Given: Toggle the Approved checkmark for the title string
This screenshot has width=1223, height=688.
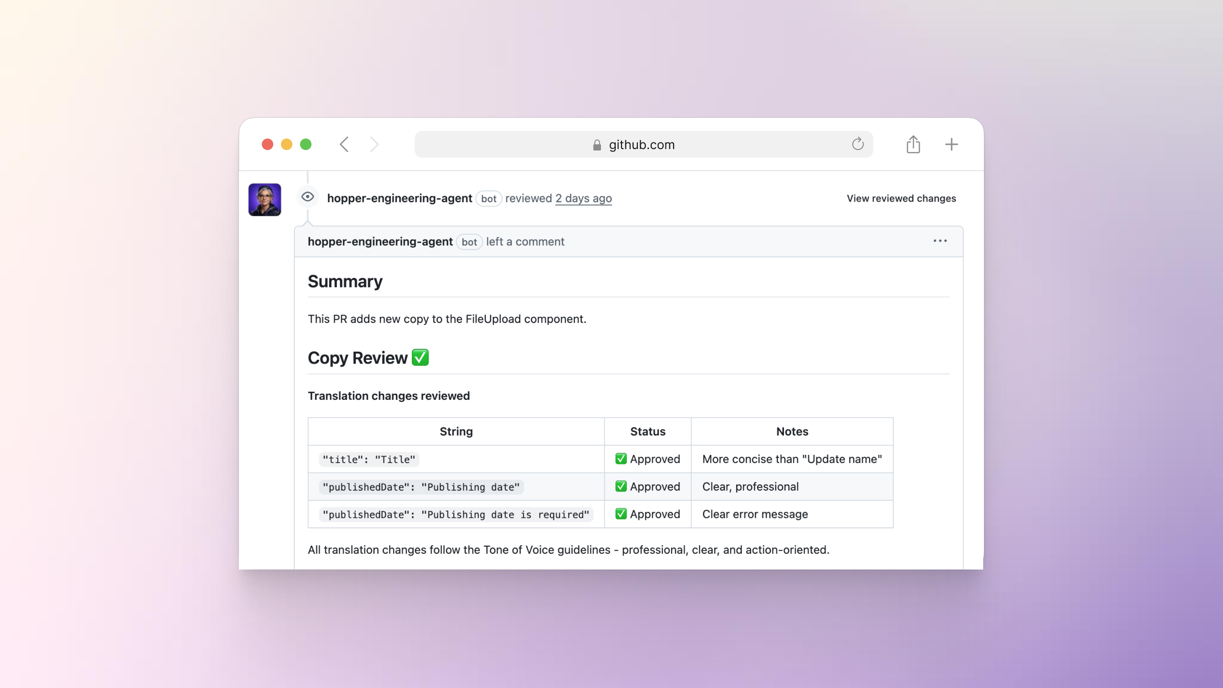Looking at the screenshot, I should (x=621, y=459).
